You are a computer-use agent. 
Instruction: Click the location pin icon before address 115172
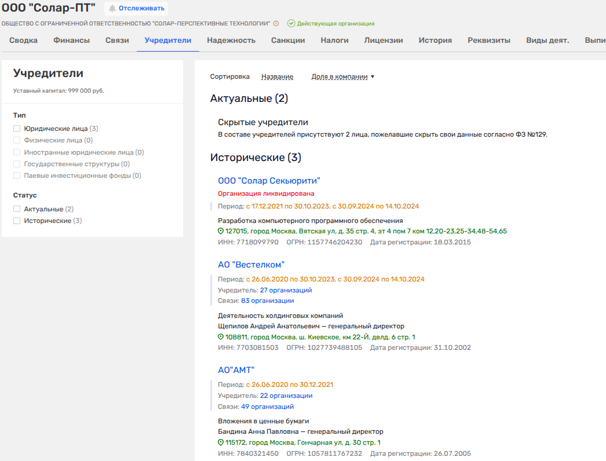tap(221, 442)
